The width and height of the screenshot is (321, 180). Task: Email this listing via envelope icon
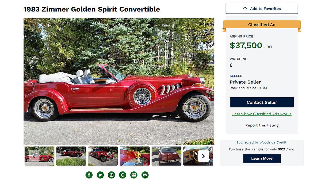coord(134,175)
